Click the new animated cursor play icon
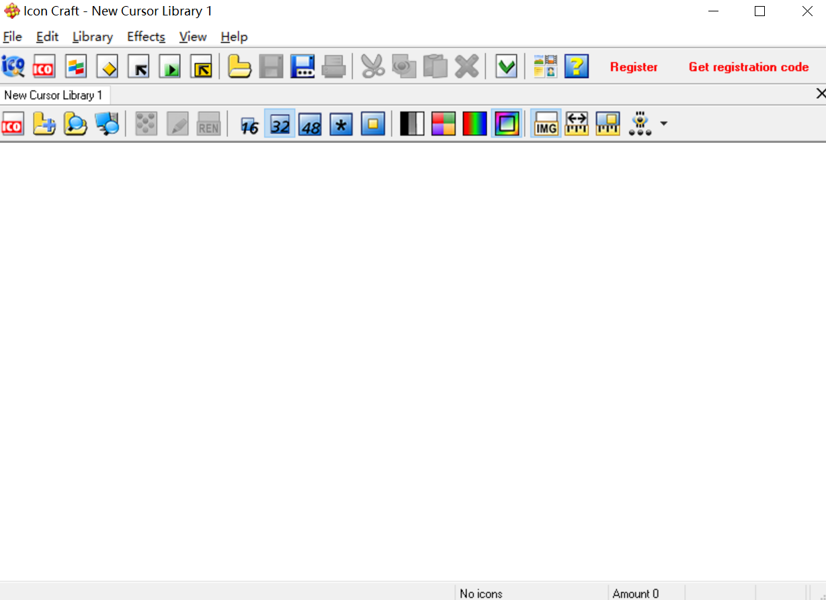826x600 pixels. tap(169, 66)
